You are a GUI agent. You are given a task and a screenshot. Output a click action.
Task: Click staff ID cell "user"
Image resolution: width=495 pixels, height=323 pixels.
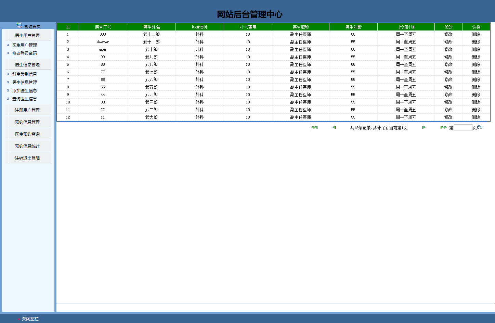(103, 49)
